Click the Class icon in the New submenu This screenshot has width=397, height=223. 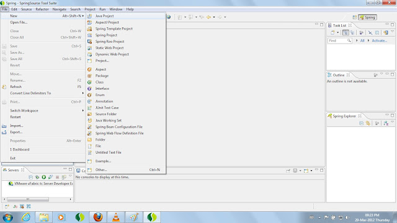pyautogui.click(x=89, y=82)
